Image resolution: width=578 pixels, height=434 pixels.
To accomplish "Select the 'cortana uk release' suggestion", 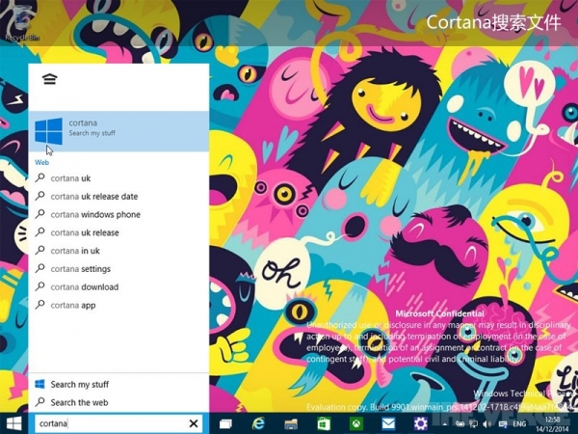I will (x=118, y=232).
